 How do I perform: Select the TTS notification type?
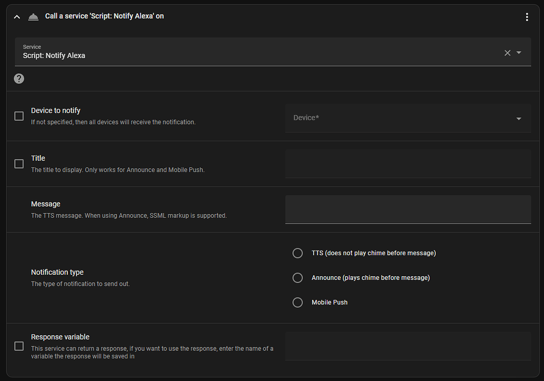click(x=297, y=253)
